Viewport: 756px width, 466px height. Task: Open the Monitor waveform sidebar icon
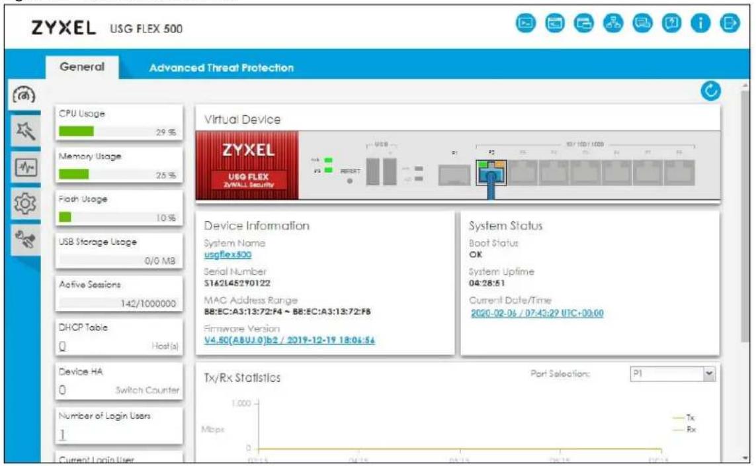click(24, 167)
